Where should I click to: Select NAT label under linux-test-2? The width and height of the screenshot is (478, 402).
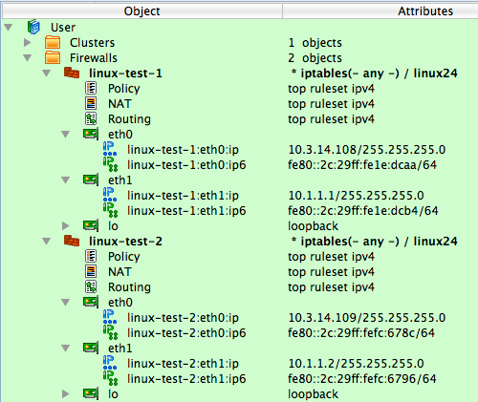(x=119, y=272)
